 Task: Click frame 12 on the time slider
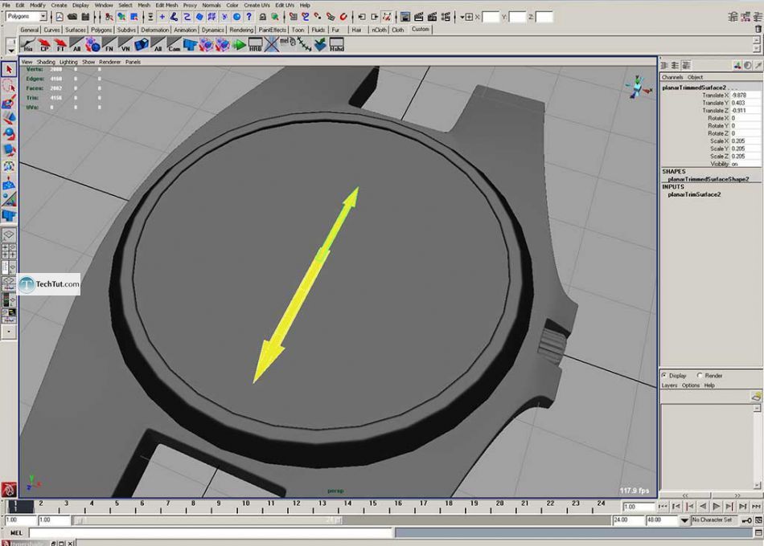pos(296,506)
